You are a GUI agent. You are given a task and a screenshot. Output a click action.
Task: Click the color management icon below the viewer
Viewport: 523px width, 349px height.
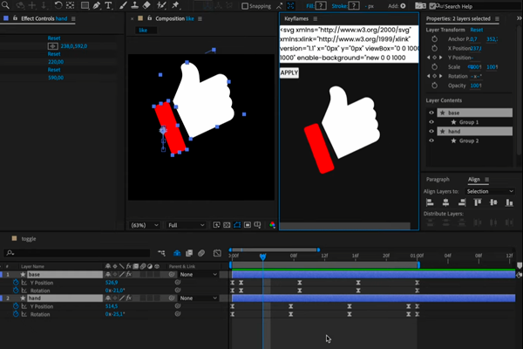pyautogui.click(x=273, y=224)
